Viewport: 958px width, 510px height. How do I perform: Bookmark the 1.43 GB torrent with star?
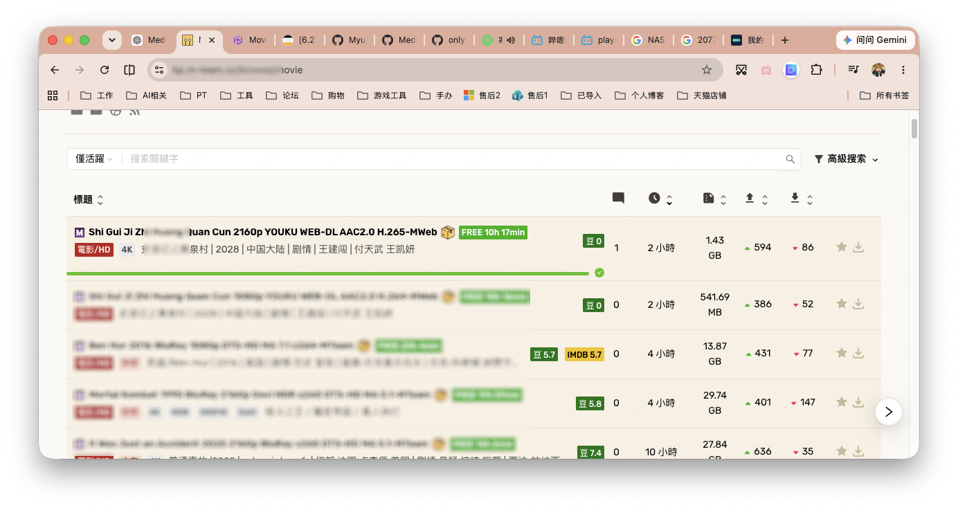click(842, 247)
